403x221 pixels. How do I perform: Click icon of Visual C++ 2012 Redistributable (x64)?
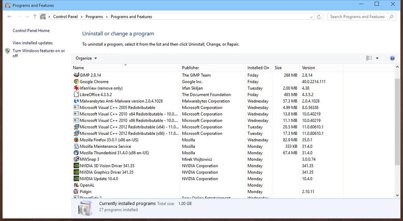coord(76,127)
